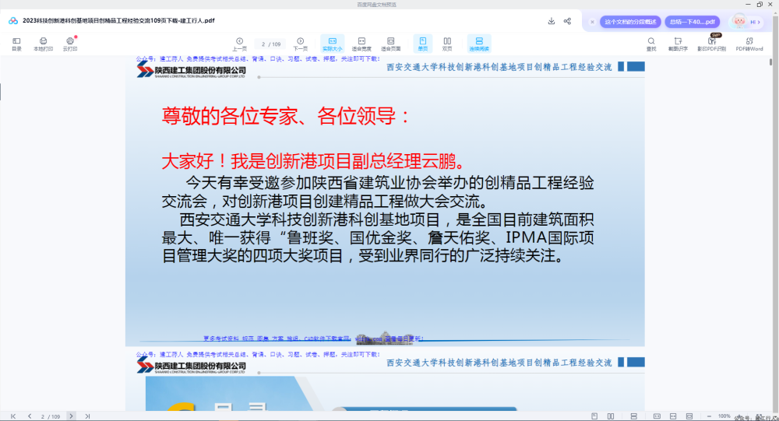Click the bottom bar page number field

pyautogui.click(x=50, y=416)
